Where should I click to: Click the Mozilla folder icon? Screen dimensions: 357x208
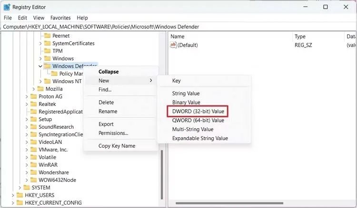[40, 89]
